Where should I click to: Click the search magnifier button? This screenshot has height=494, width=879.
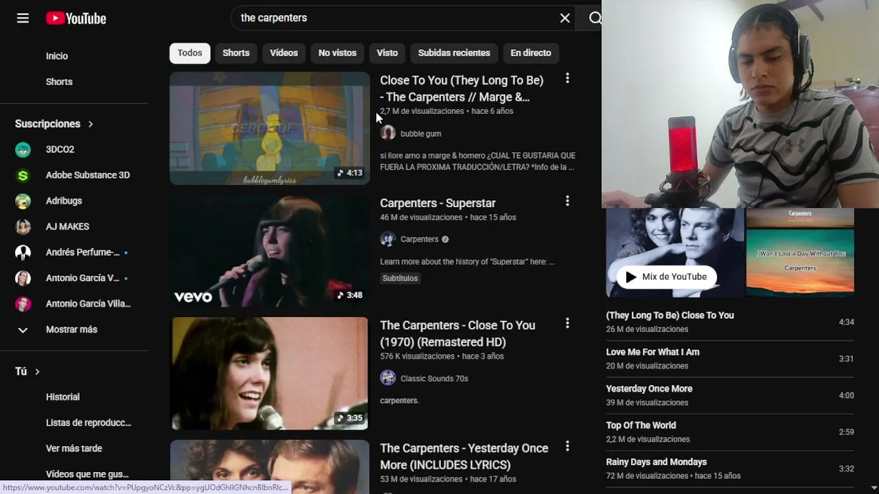point(595,19)
